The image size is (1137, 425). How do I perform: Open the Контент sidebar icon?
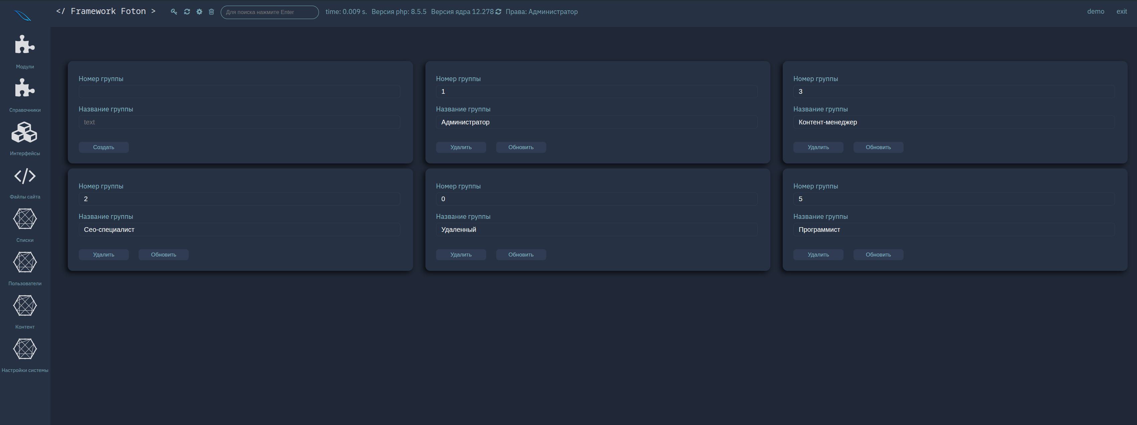tap(25, 306)
